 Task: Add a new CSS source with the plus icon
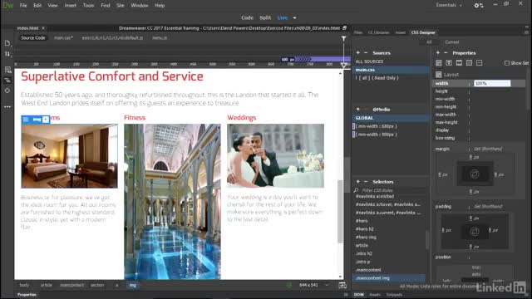click(x=358, y=53)
